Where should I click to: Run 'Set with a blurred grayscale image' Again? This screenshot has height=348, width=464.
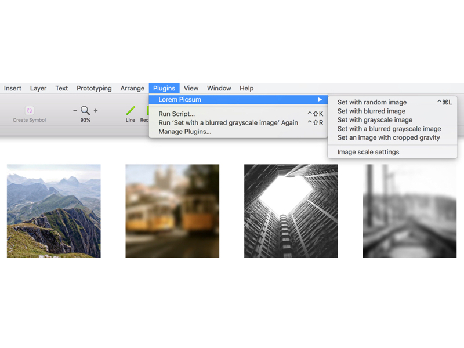click(x=238, y=122)
